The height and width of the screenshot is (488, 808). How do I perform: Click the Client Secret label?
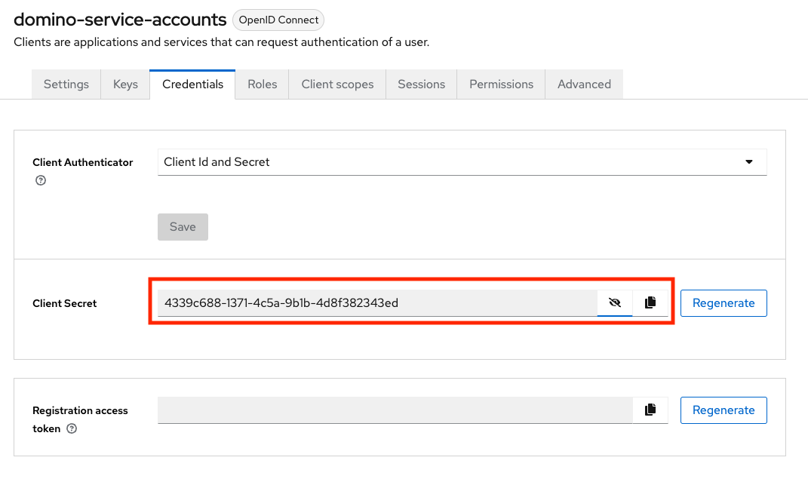[64, 303]
